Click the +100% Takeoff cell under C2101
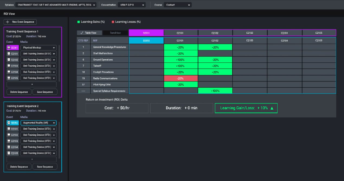Image resolution: width=344 pixels, height=181 pixels. coord(181,66)
